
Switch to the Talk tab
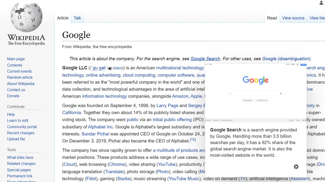(77, 18)
